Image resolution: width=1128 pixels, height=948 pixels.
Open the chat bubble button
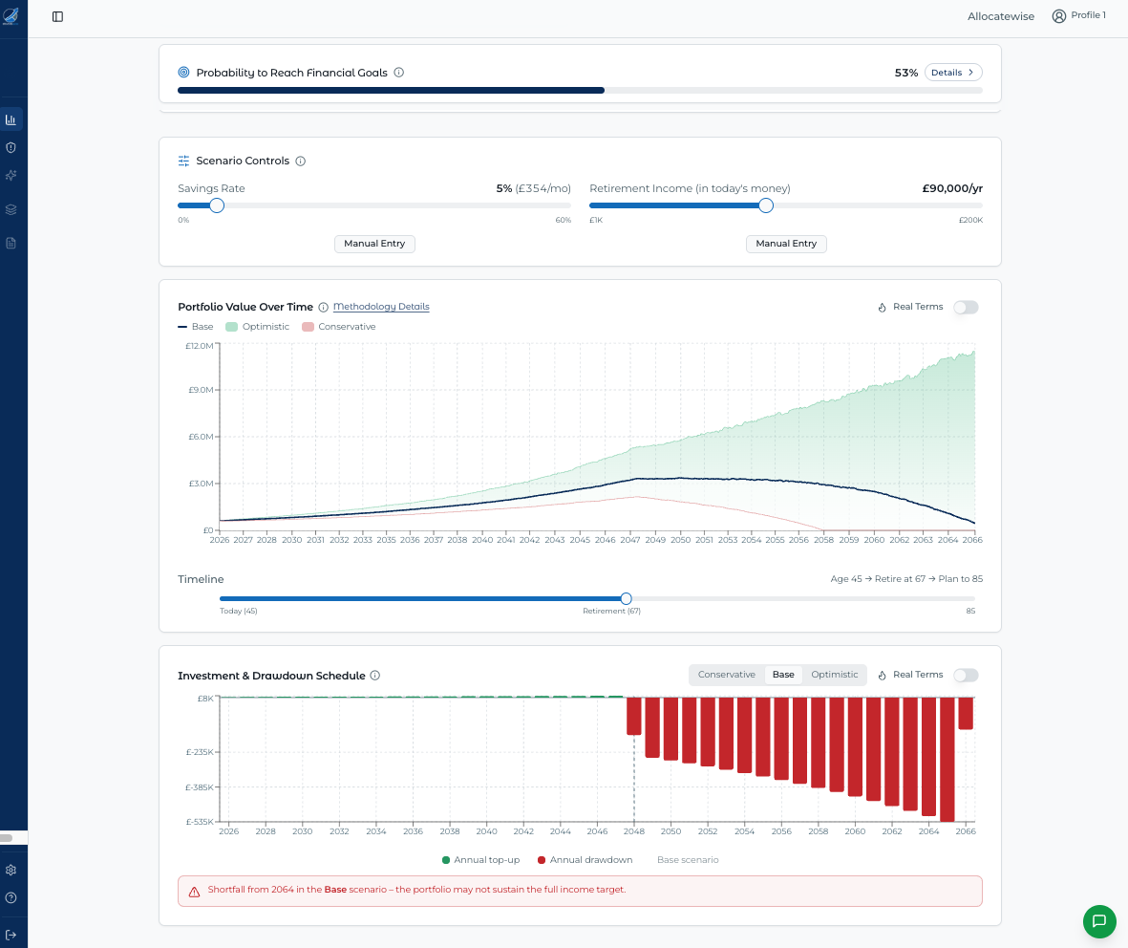tap(1099, 921)
